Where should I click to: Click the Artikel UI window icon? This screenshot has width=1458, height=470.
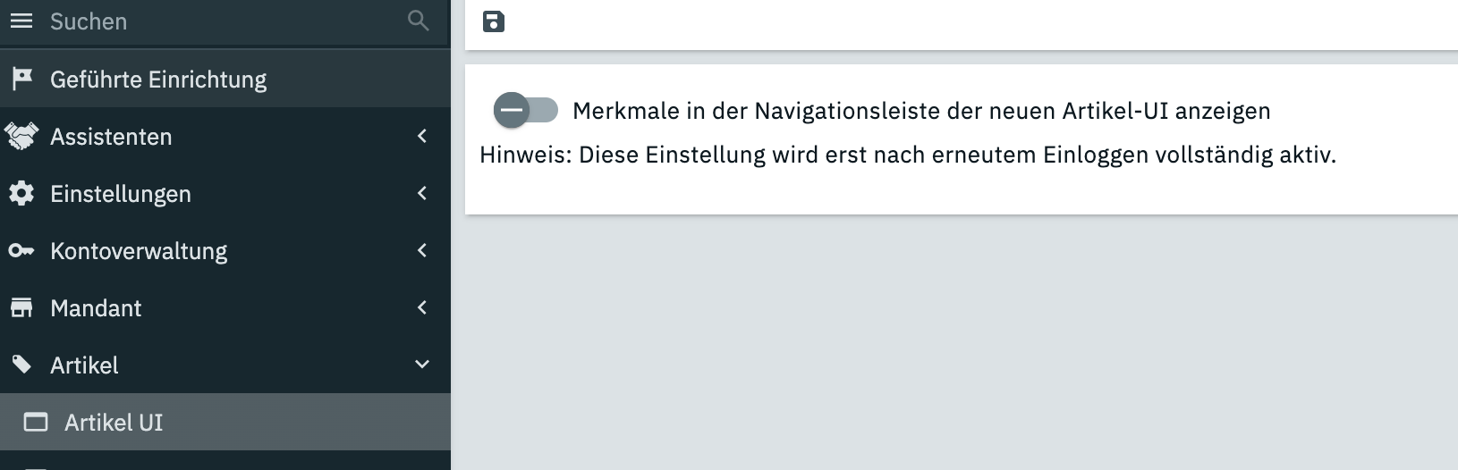click(36, 423)
